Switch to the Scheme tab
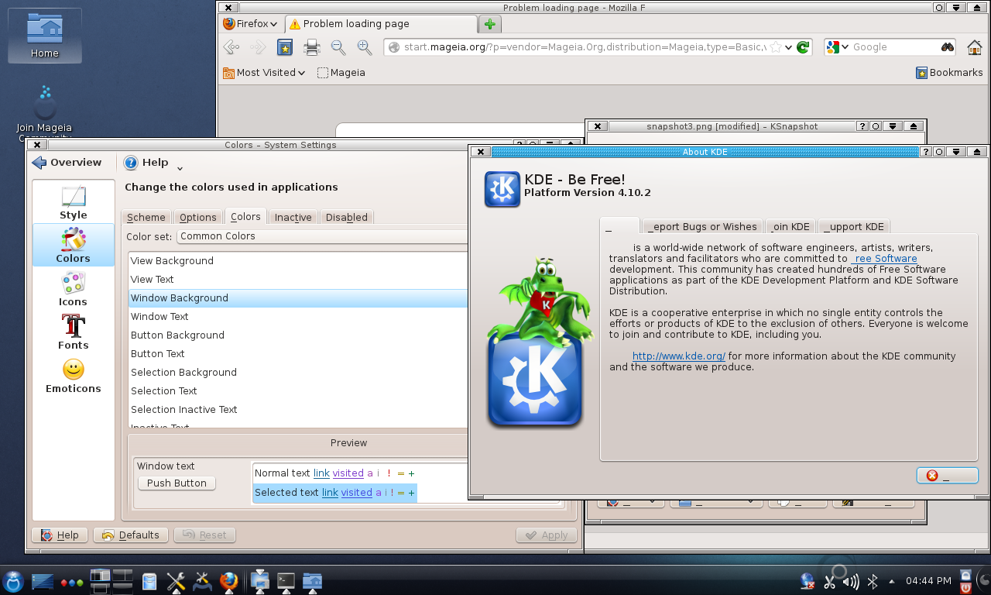 [146, 217]
